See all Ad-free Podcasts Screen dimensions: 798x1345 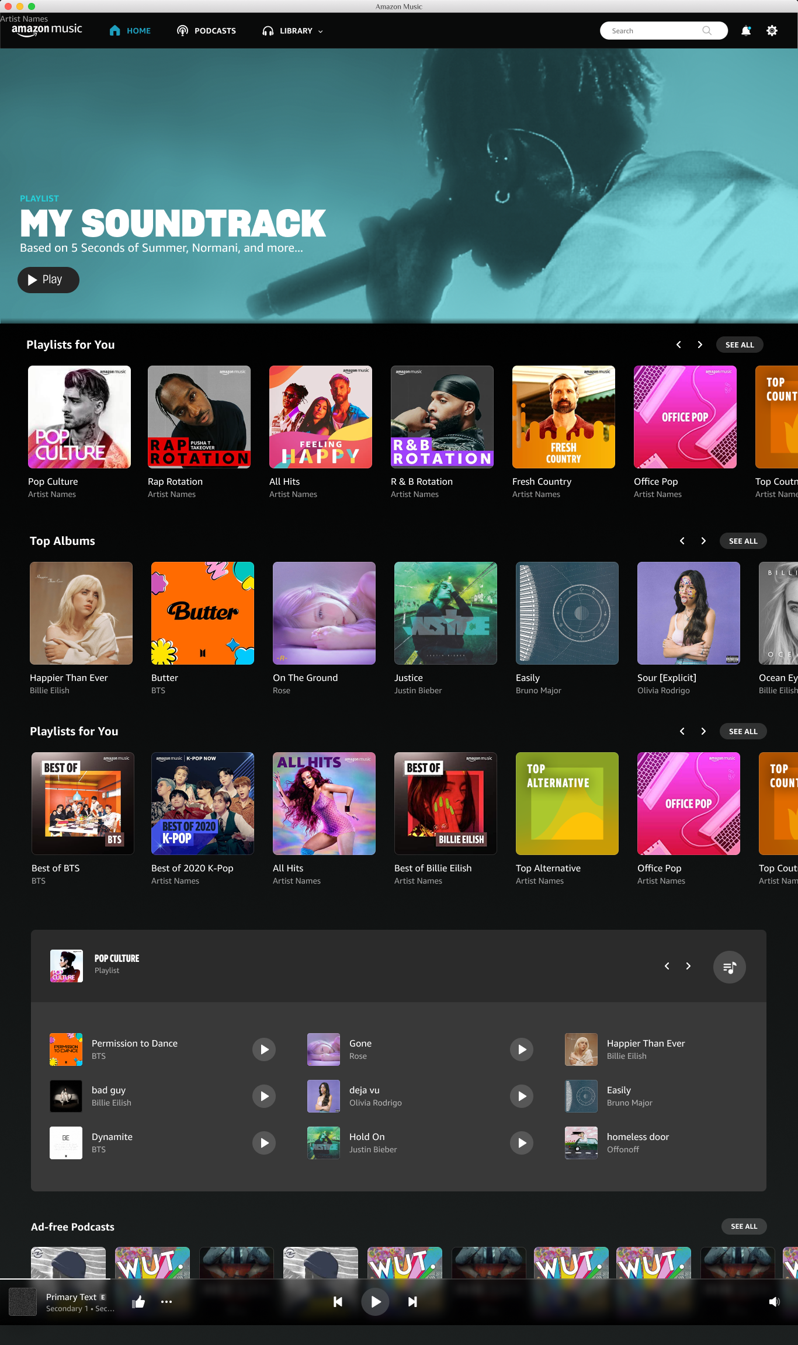point(744,1226)
